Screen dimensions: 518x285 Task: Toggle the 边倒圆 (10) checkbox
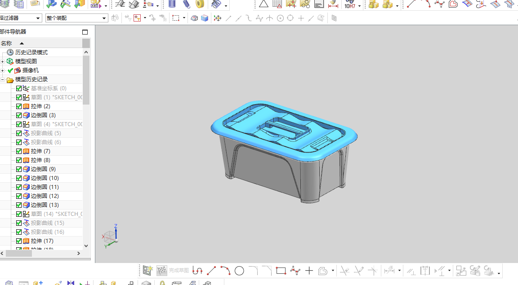pos(19,178)
